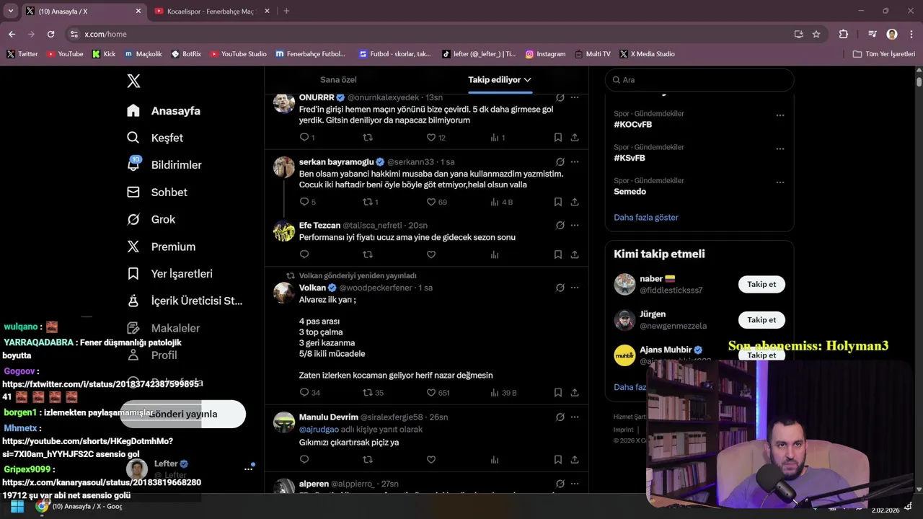Follow naber with Takip et
Viewport: 923px width, 519px height.
tap(761, 284)
